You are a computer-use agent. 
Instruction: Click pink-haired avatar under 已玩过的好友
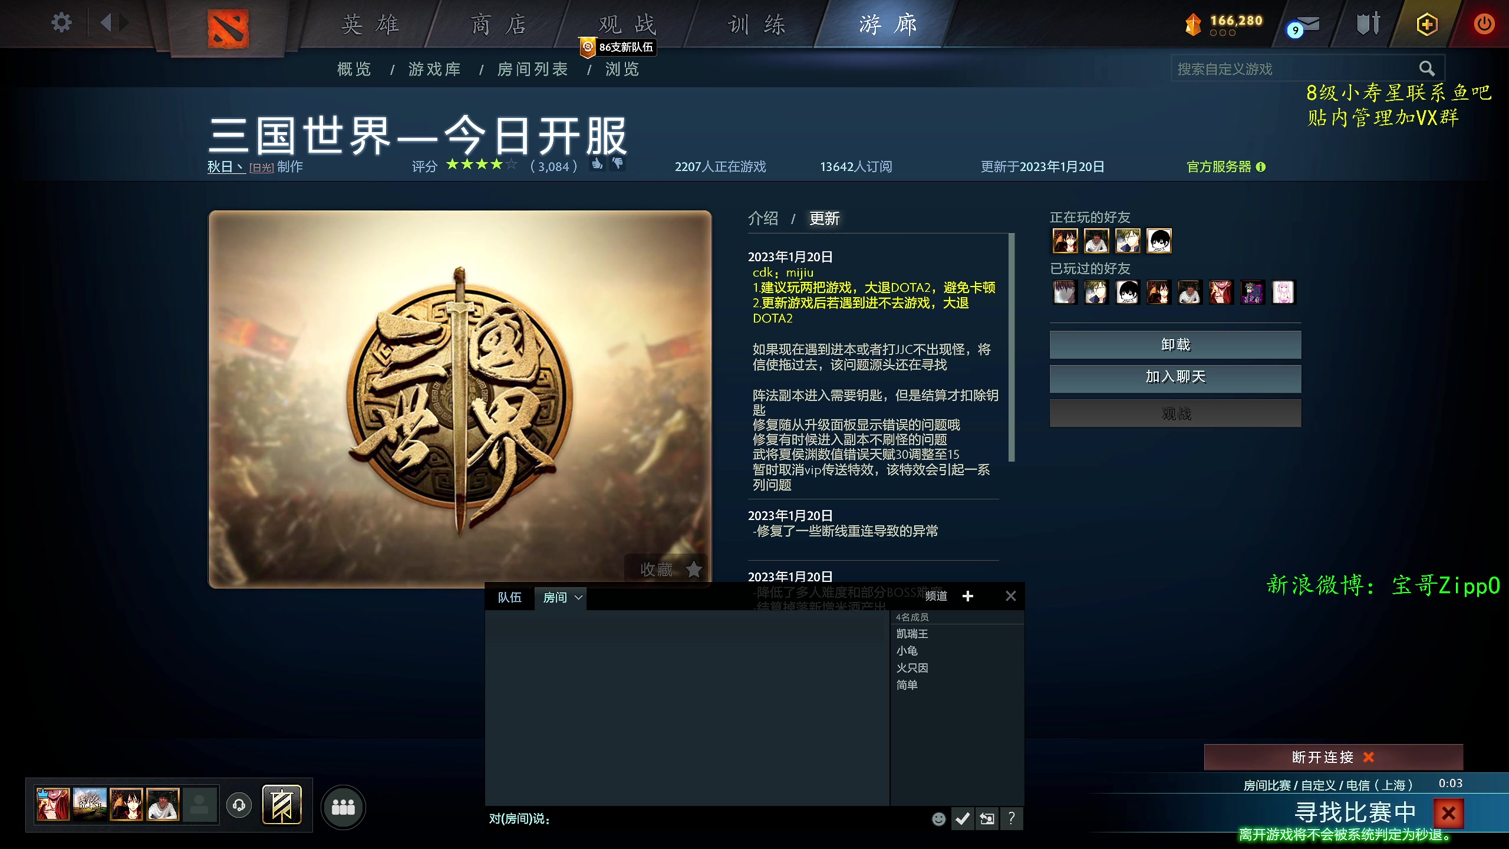point(1283,292)
